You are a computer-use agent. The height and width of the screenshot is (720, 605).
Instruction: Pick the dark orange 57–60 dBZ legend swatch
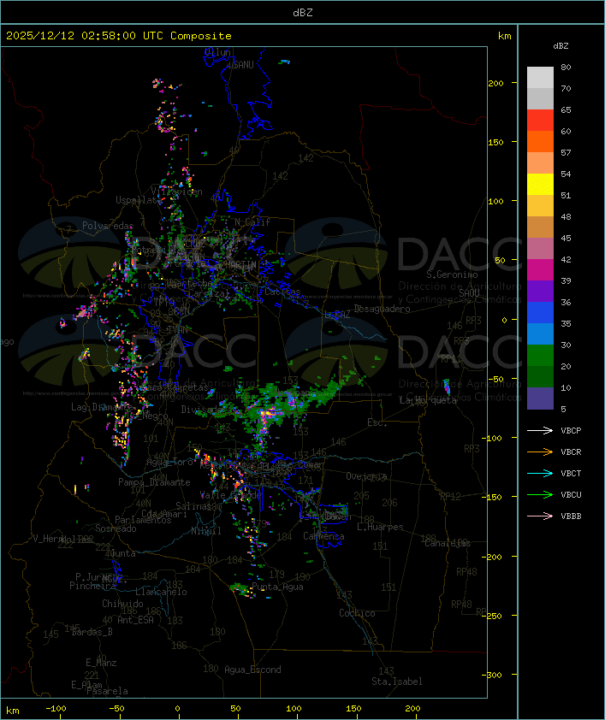tap(540, 141)
